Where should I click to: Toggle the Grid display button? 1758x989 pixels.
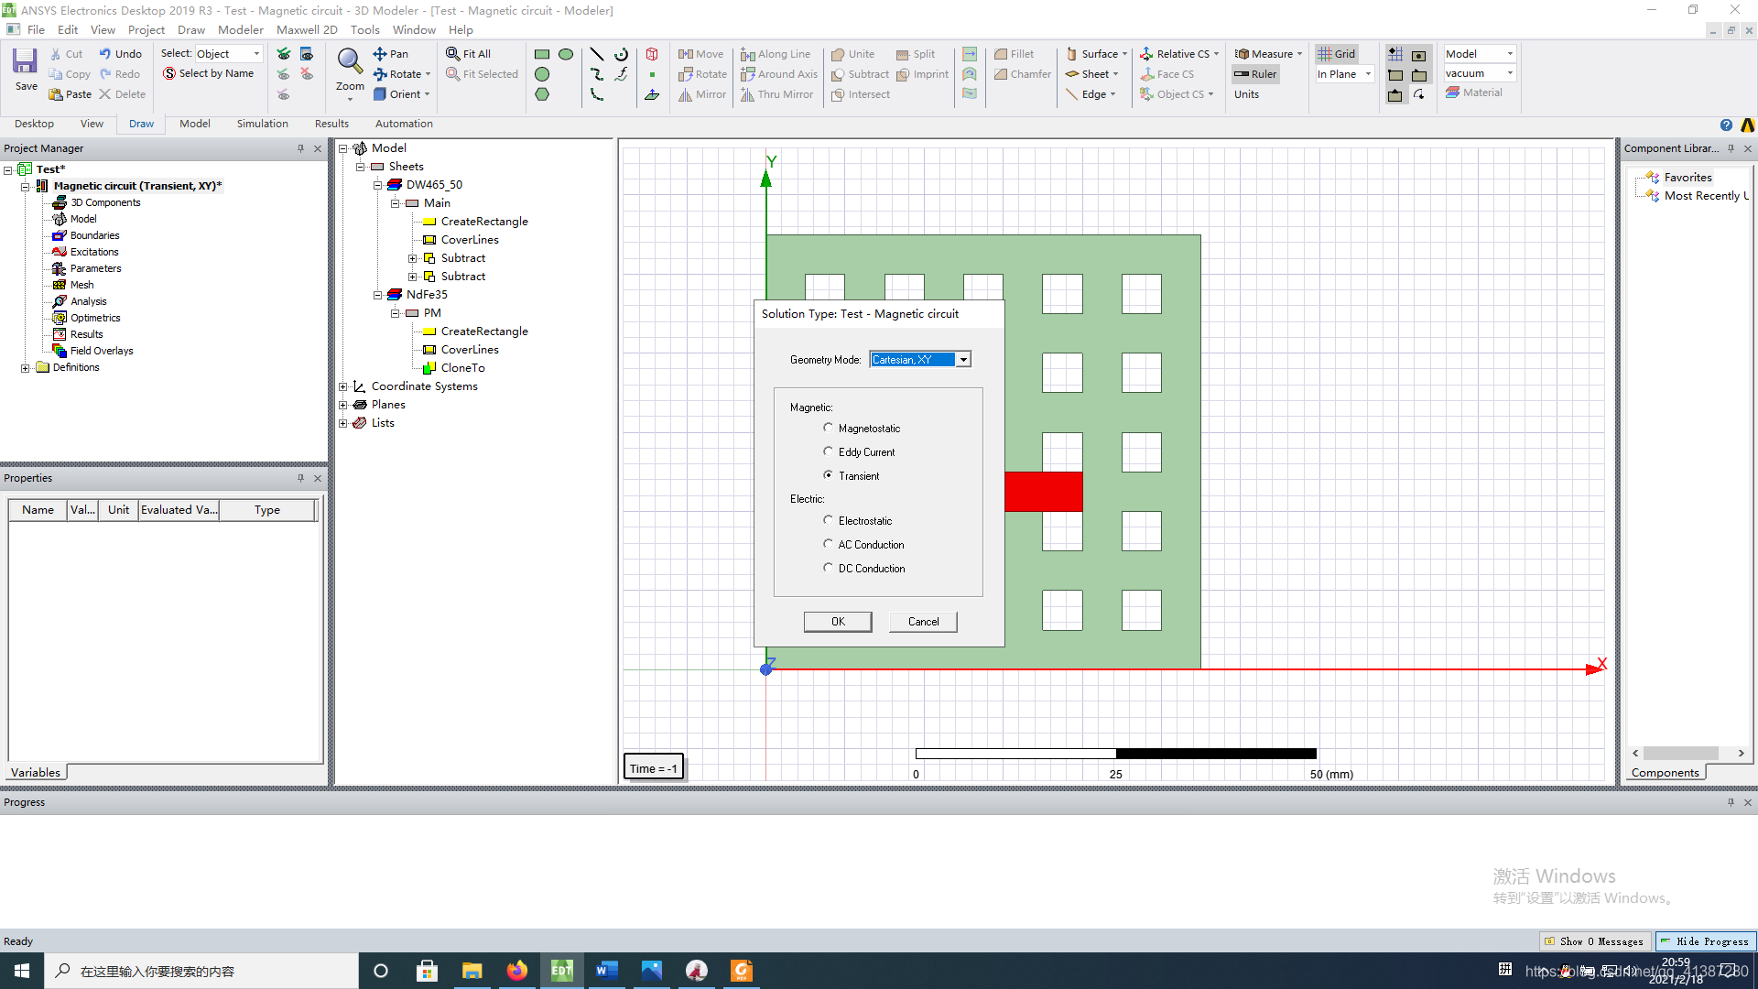coord(1337,54)
